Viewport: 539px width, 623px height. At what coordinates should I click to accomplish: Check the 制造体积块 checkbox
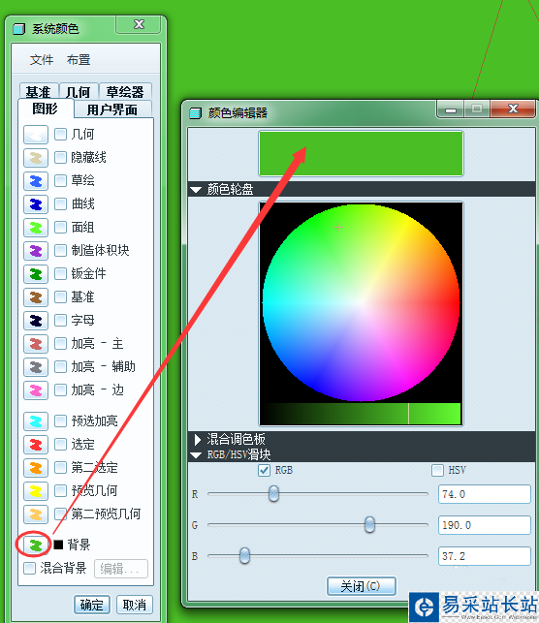coord(60,250)
